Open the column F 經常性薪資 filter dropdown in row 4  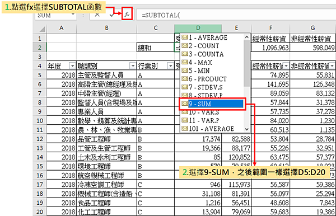[x=286, y=66]
